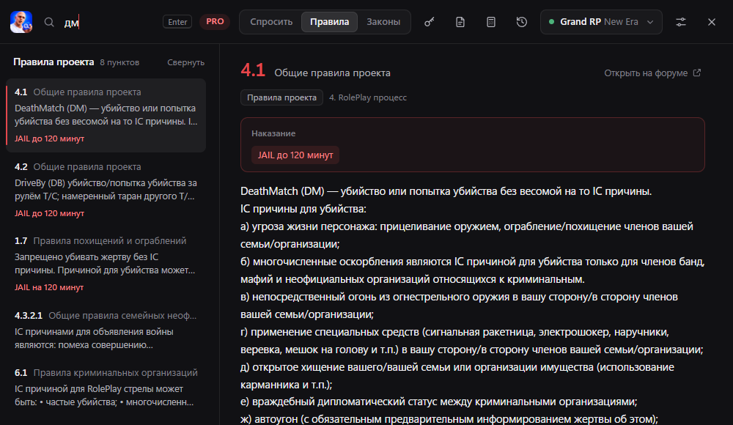Focus the search field containing дм
Image resolution: width=733 pixels, height=425 pixels.
coord(110,22)
